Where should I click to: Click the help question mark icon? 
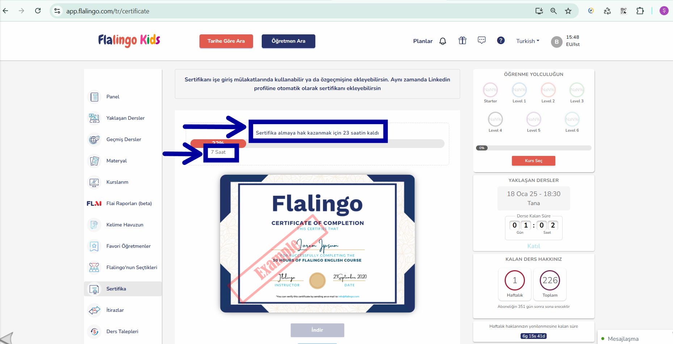pyautogui.click(x=501, y=41)
